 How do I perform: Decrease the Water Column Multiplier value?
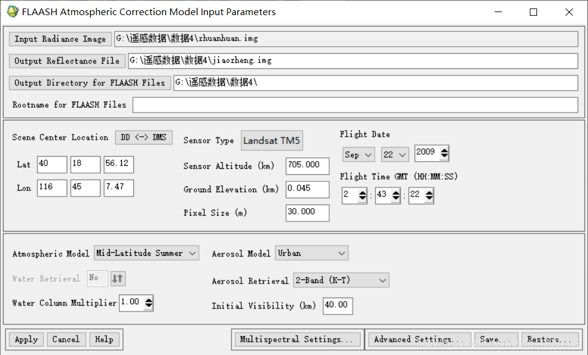149,305
